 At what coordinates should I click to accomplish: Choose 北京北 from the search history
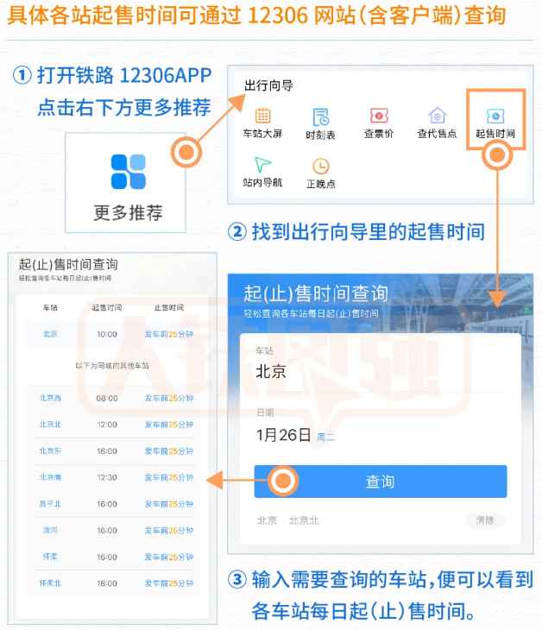(304, 520)
